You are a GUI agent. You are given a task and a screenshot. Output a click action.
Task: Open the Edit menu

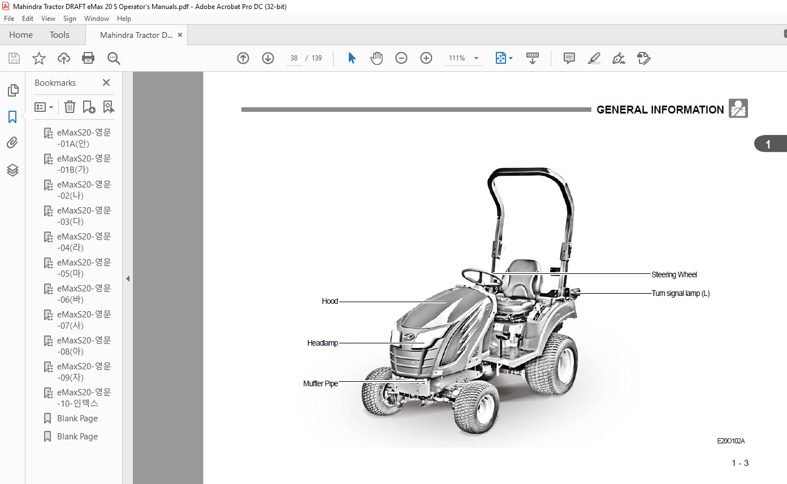(x=28, y=19)
